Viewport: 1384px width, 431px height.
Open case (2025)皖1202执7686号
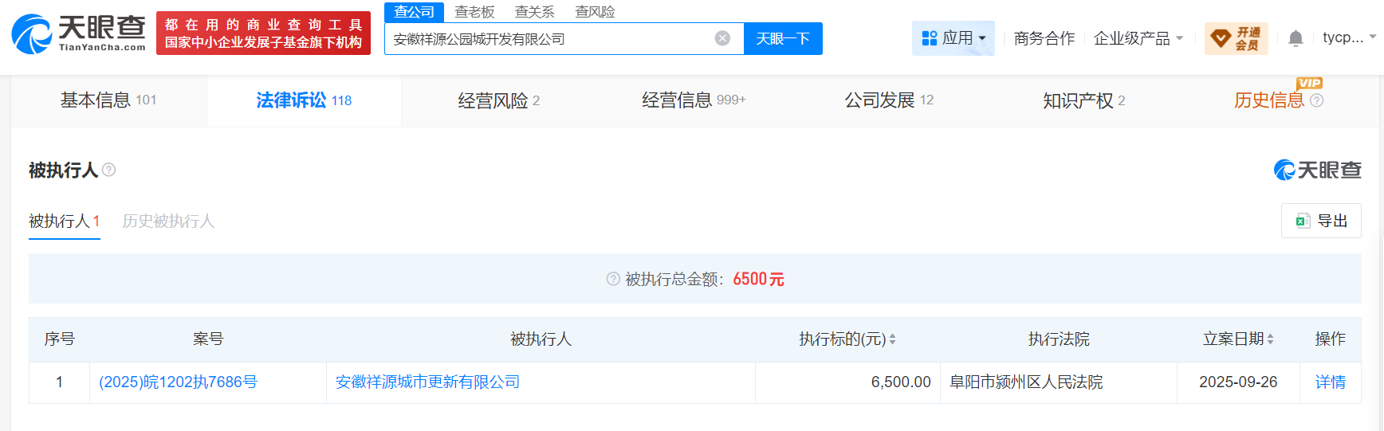(x=178, y=382)
